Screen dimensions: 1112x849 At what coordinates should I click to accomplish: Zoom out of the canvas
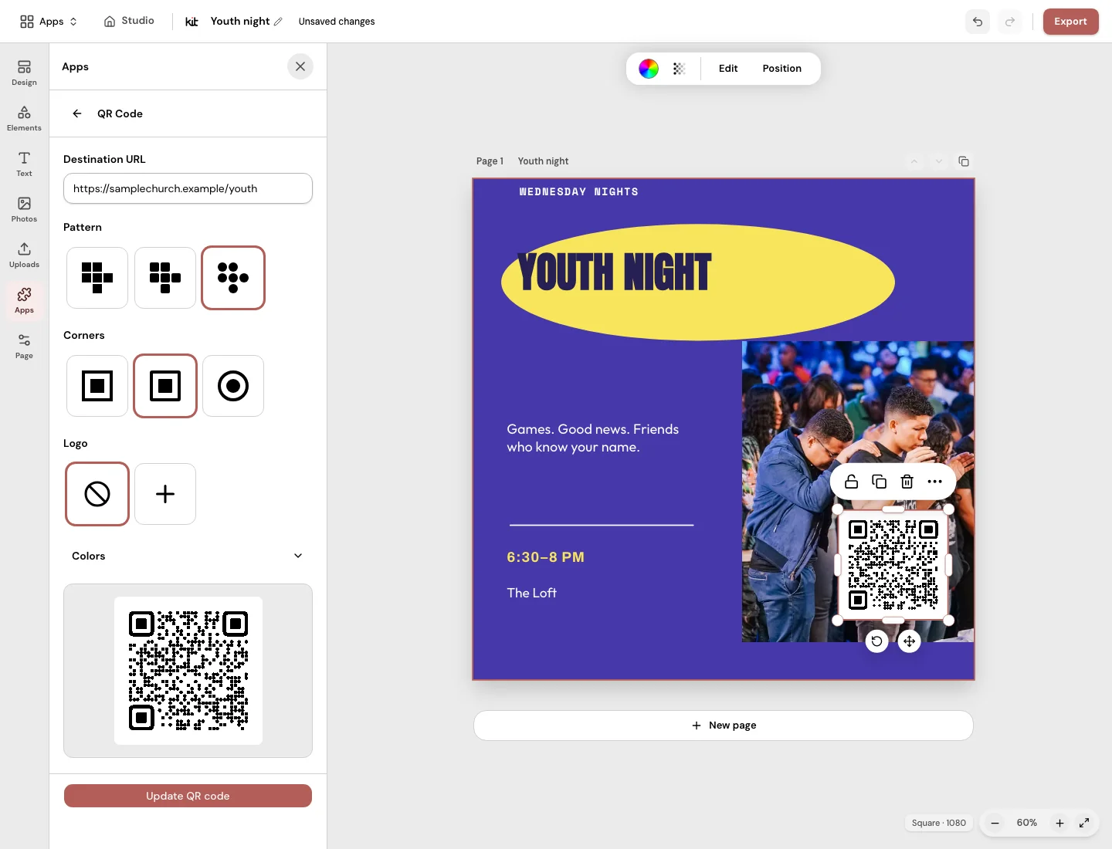point(995,824)
